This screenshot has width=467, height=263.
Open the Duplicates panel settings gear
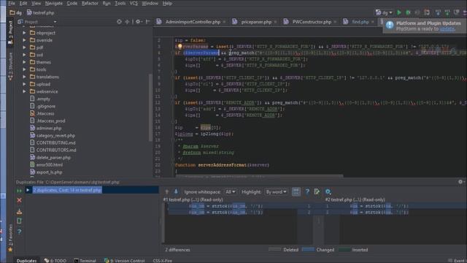460,182
